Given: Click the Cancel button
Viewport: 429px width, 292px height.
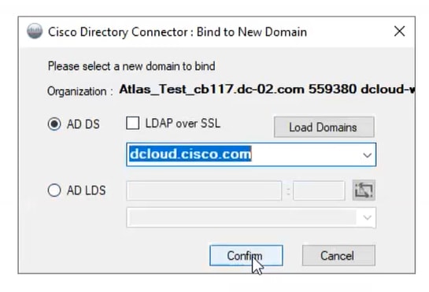Looking at the screenshot, I should pos(338,256).
